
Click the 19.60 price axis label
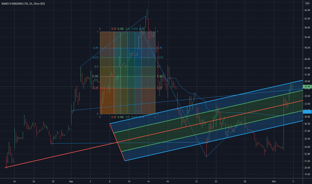(307, 174)
